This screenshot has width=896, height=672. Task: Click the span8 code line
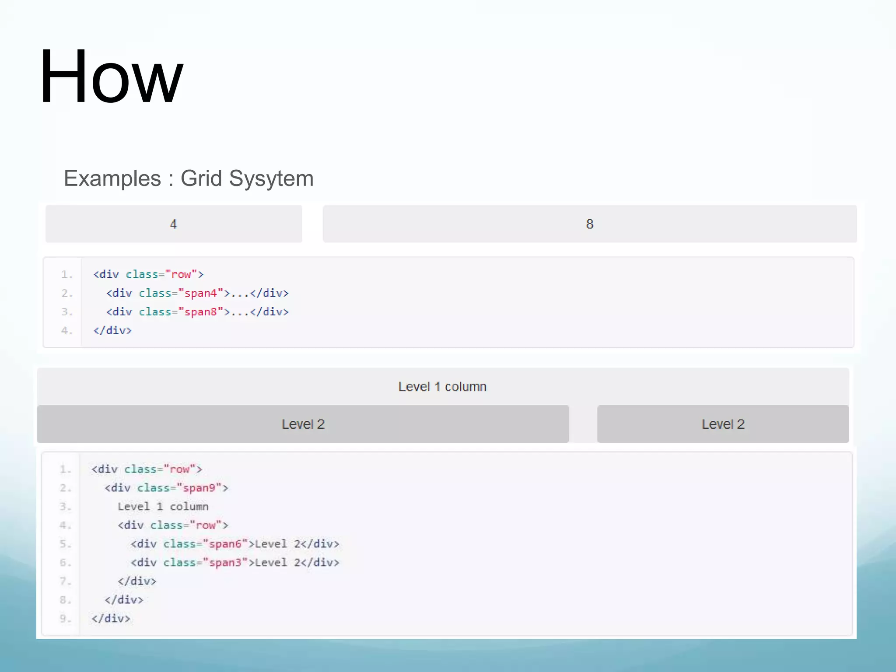[x=197, y=312]
